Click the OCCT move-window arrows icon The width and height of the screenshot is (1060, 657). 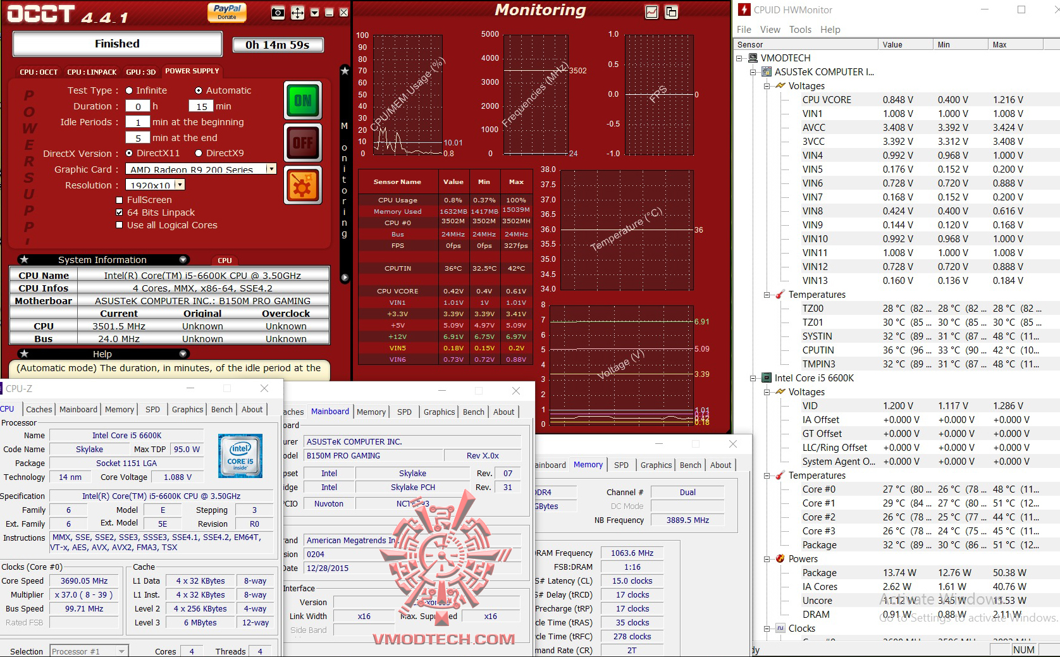[297, 13]
